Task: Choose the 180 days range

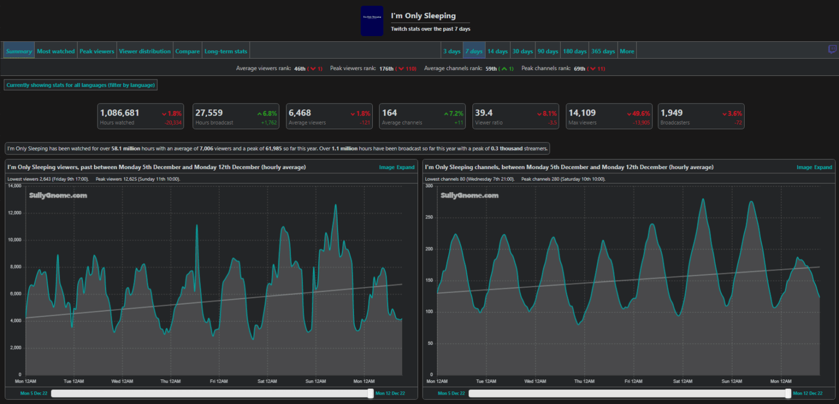Action: click(575, 51)
